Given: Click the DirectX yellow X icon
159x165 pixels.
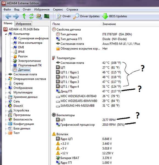Looking at the screenshot, I should [x=10, y=106].
